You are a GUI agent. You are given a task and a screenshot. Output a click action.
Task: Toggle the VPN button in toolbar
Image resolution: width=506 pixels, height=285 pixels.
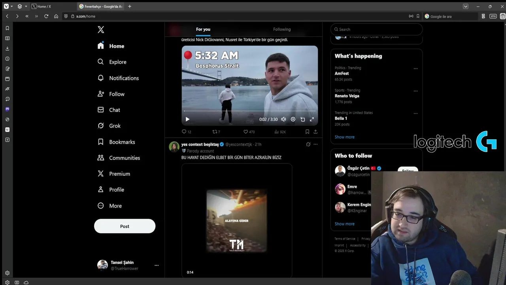pos(493,16)
